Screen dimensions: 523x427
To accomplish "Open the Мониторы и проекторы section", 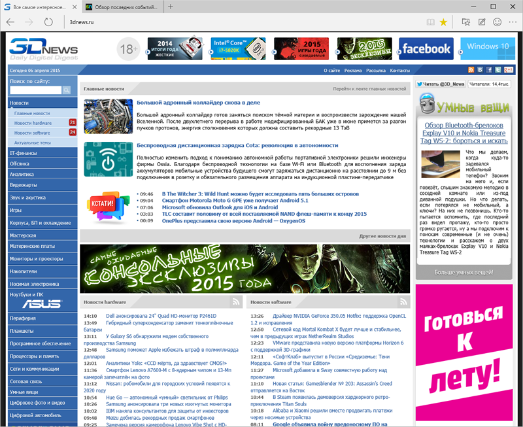I will pyautogui.click(x=42, y=259).
